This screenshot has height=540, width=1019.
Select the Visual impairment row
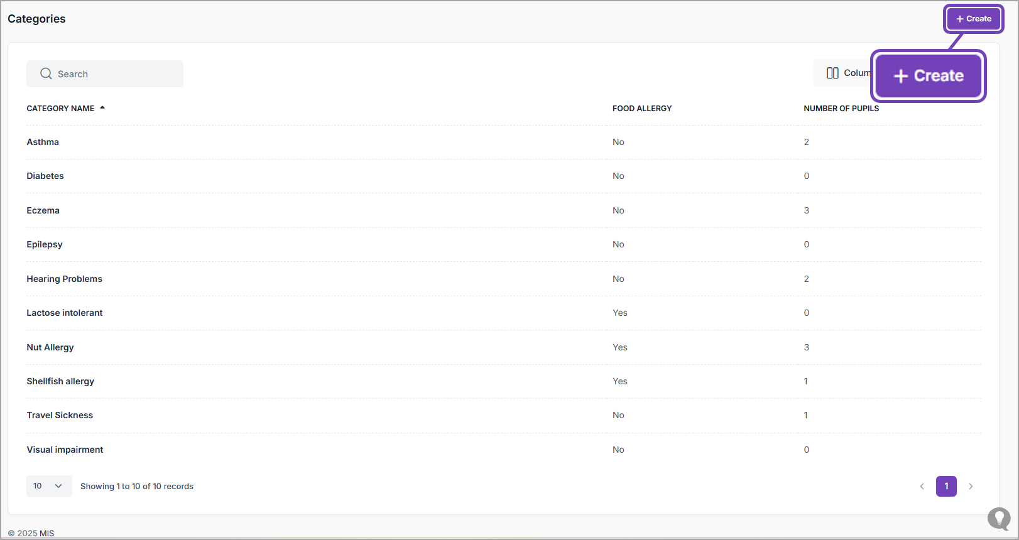point(65,450)
